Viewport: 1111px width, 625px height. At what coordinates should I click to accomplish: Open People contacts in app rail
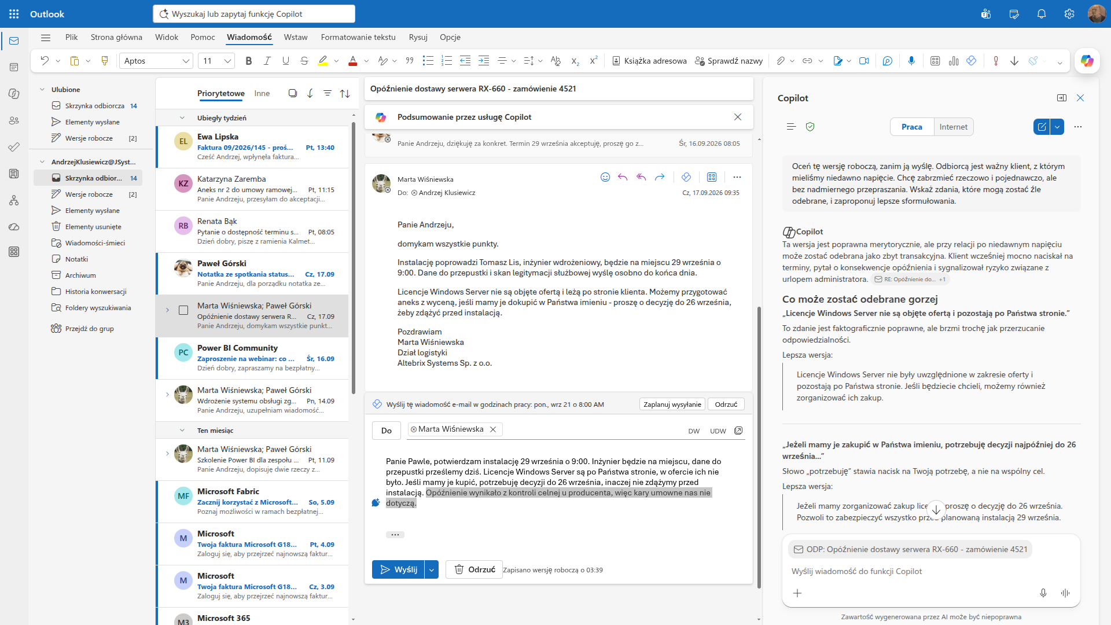14,120
